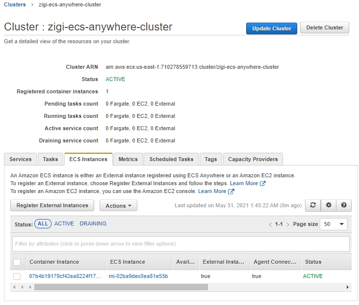The height and width of the screenshot is (305, 359).
Task: Click the External Insta... column header
Action: tap(224, 262)
